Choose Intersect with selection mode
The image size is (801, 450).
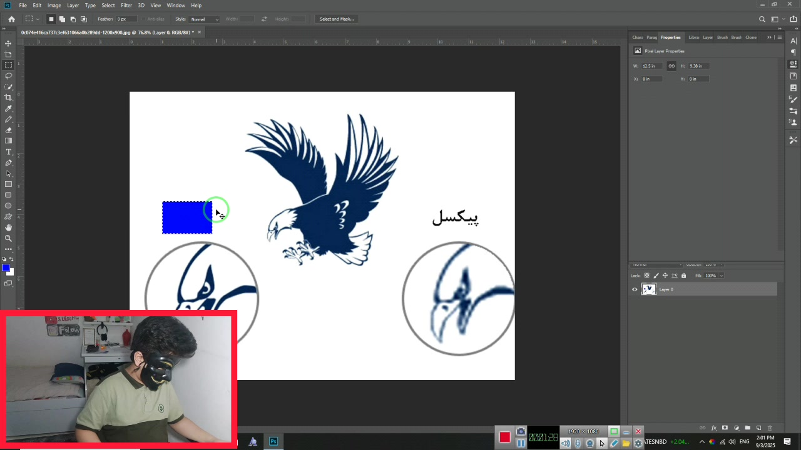[84, 19]
